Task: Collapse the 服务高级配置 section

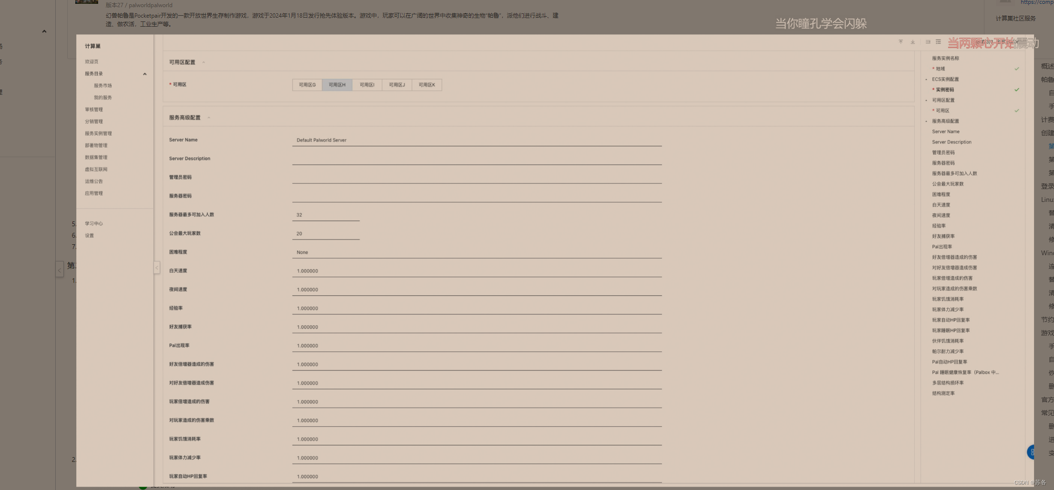Action: click(209, 118)
